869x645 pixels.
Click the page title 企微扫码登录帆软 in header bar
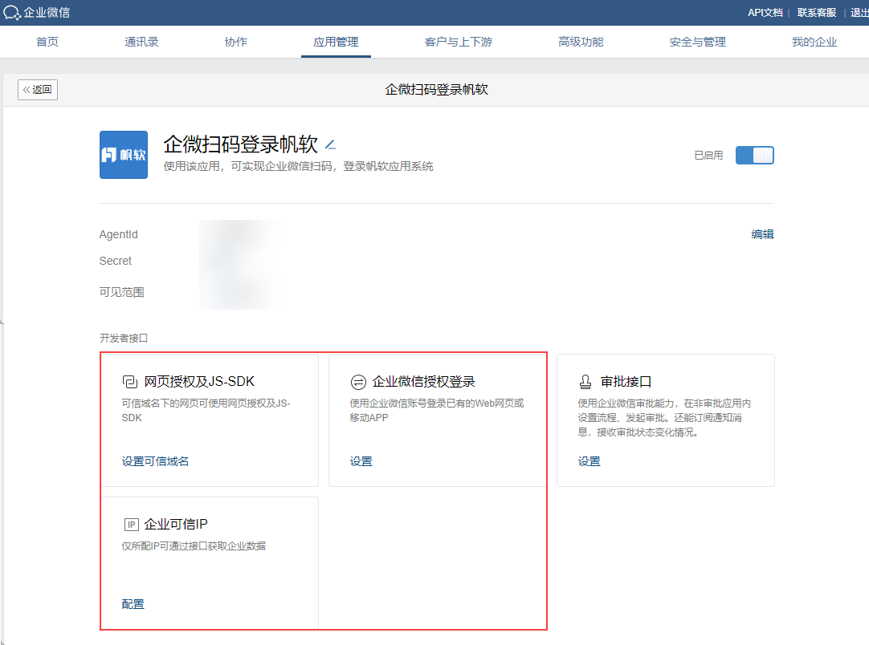click(437, 90)
